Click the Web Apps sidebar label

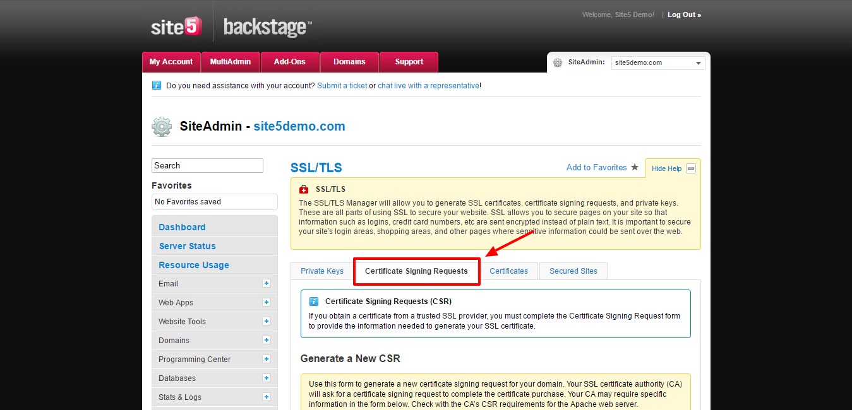click(x=176, y=303)
